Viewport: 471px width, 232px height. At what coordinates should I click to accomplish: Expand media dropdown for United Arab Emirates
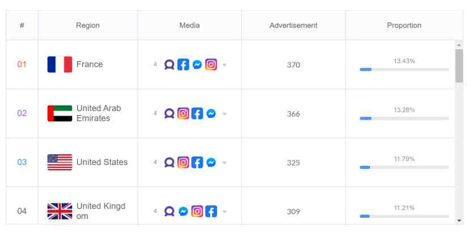(224, 114)
